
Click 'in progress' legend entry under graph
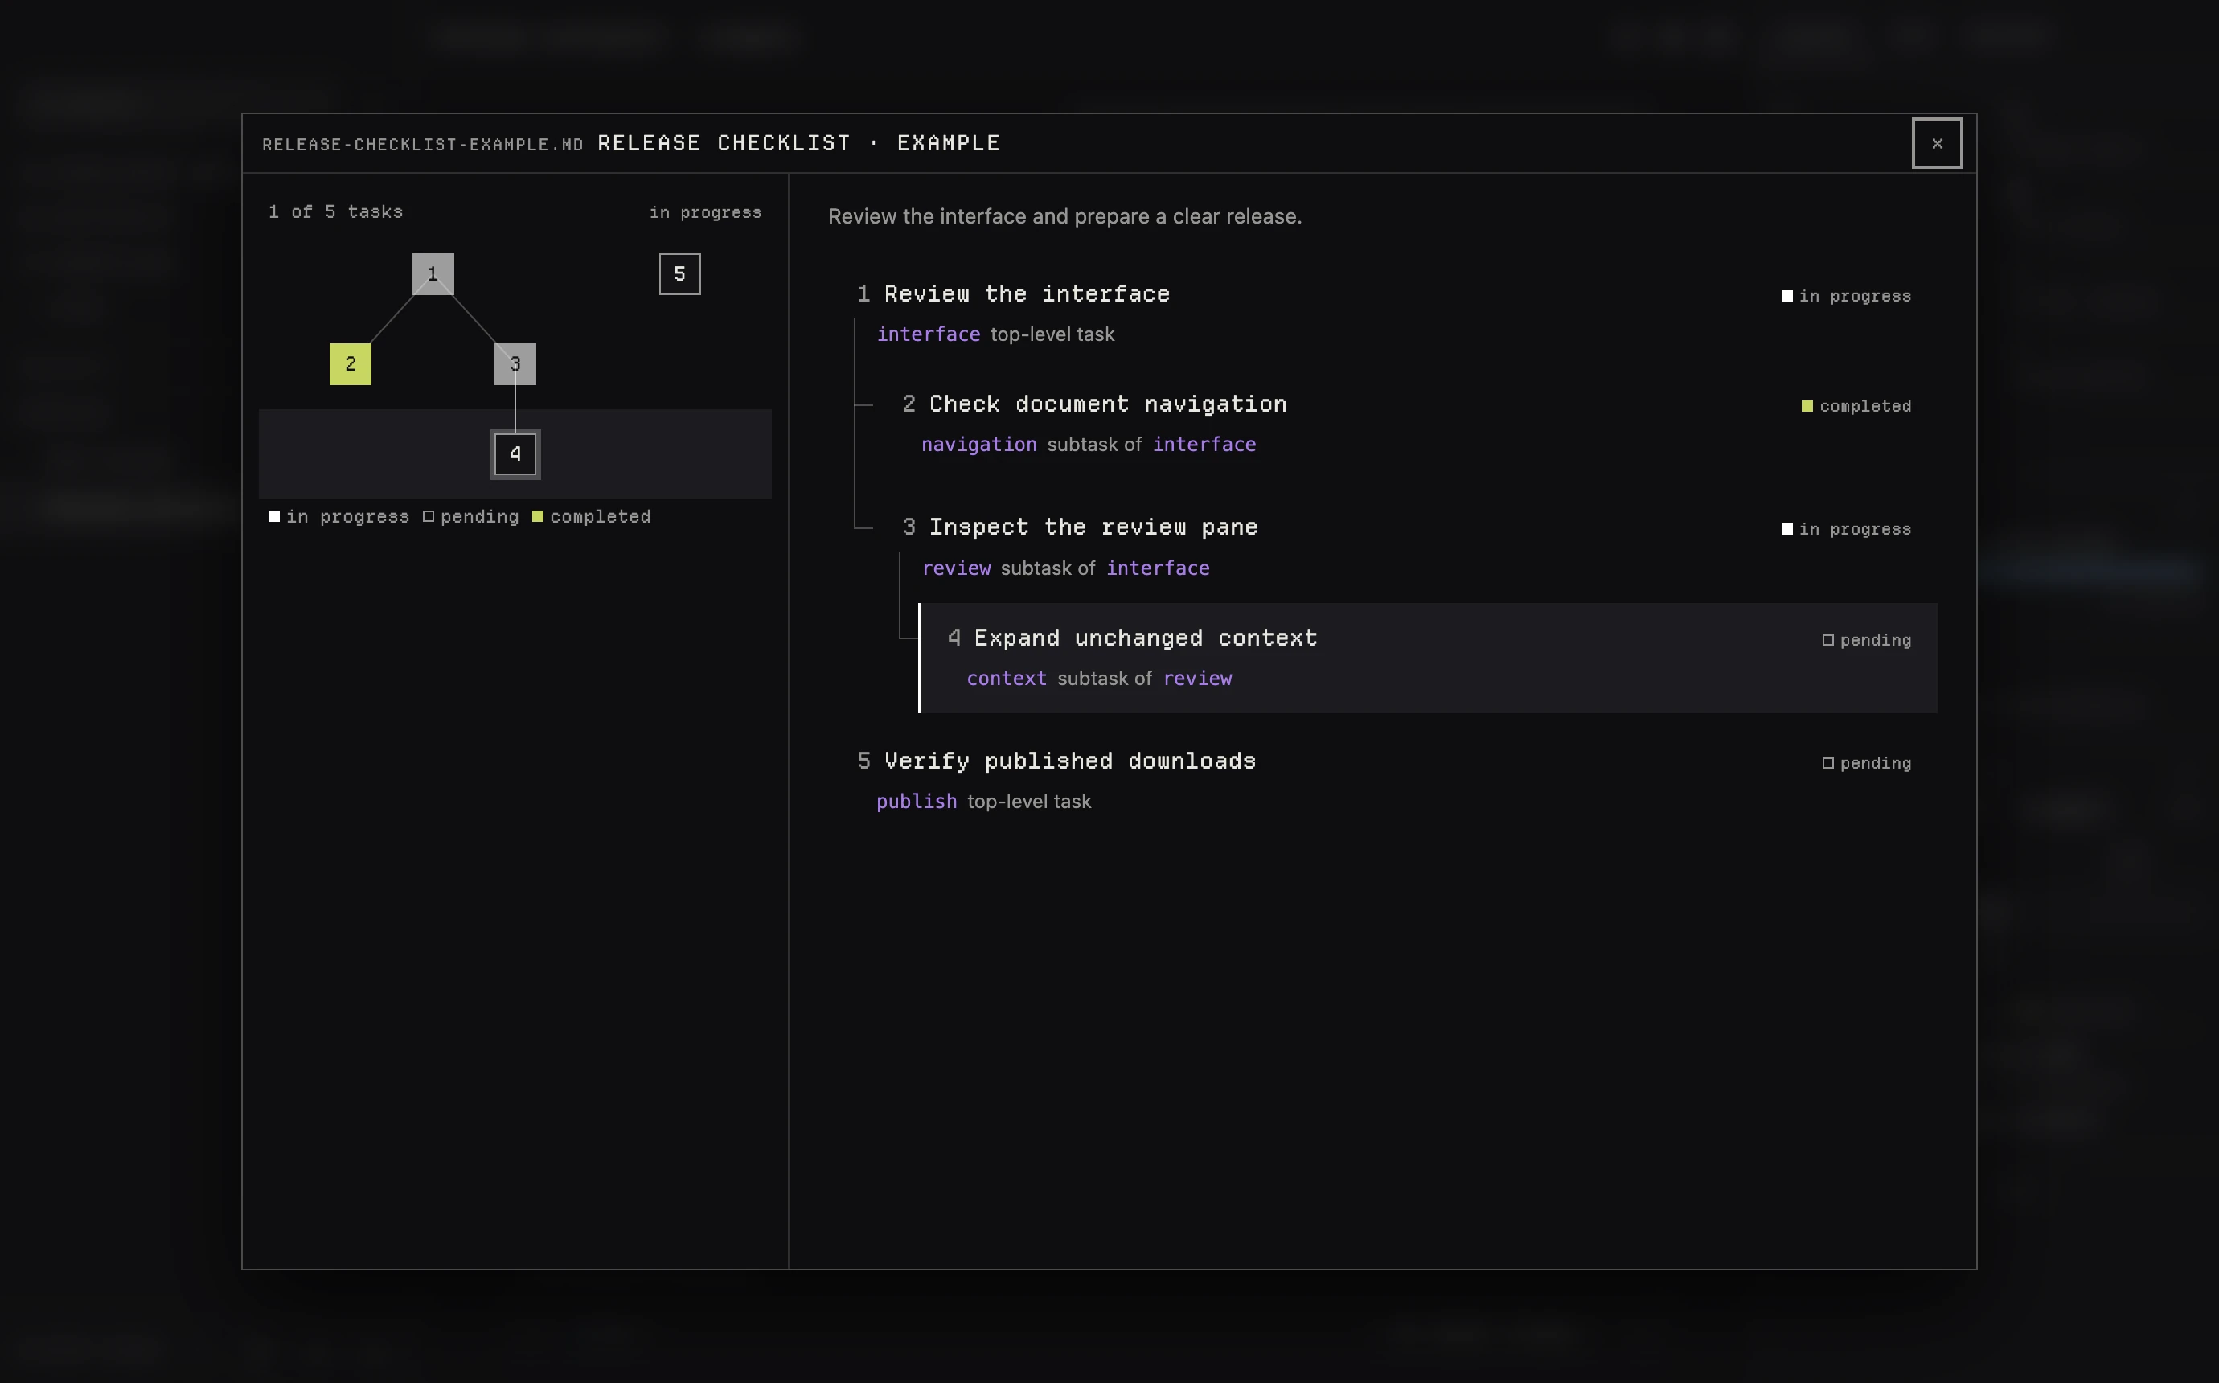point(338,517)
